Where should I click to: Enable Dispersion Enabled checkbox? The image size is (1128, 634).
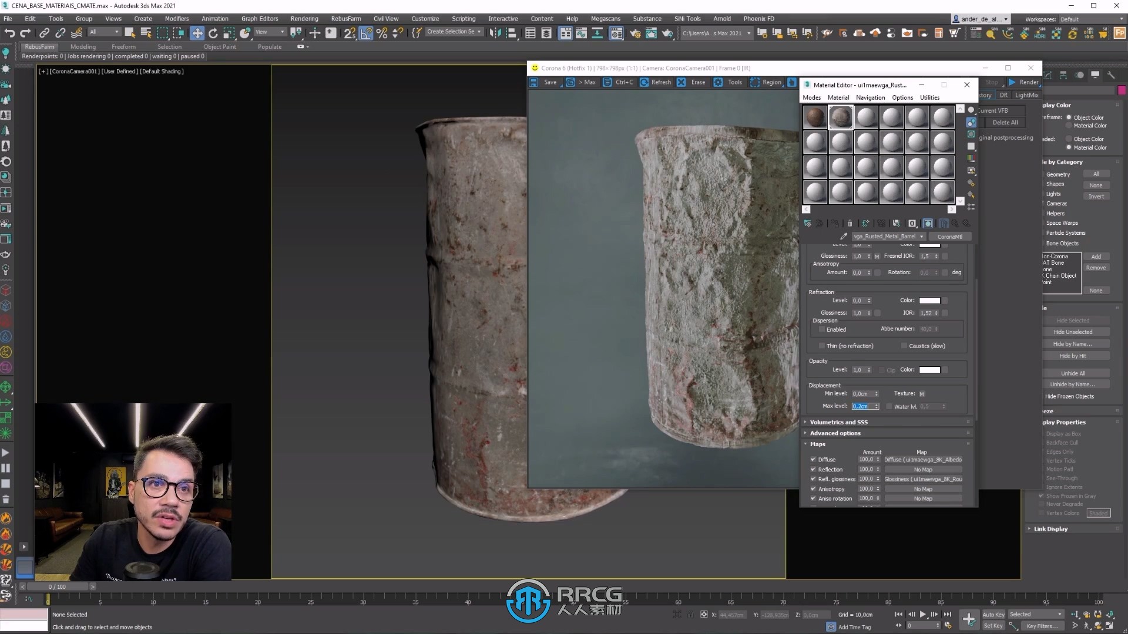tap(822, 329)
